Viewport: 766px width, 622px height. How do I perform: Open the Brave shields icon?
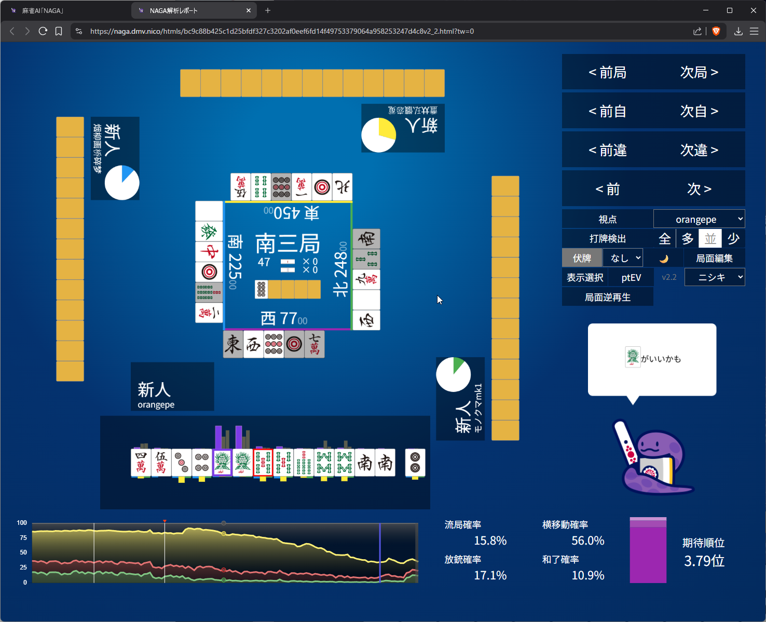pos(716,31)
